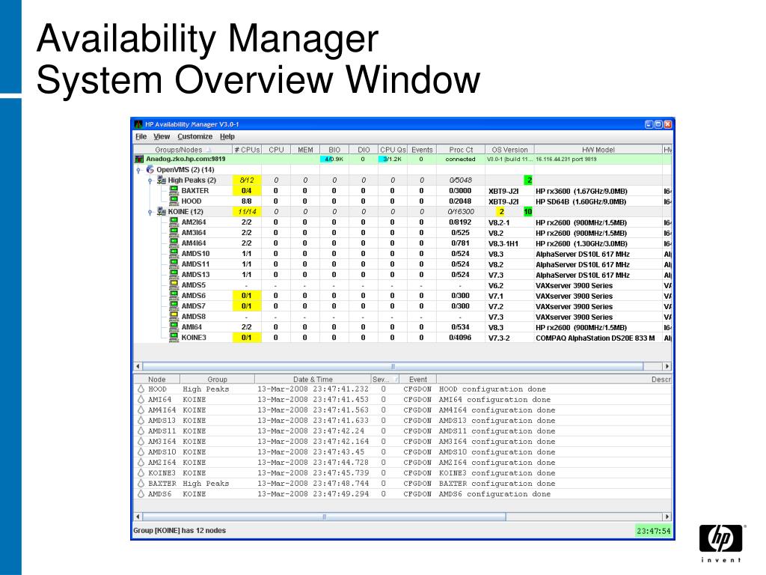
Task: Click 'AMDS13 configuration done' description
Action: (x=497, y=421)
